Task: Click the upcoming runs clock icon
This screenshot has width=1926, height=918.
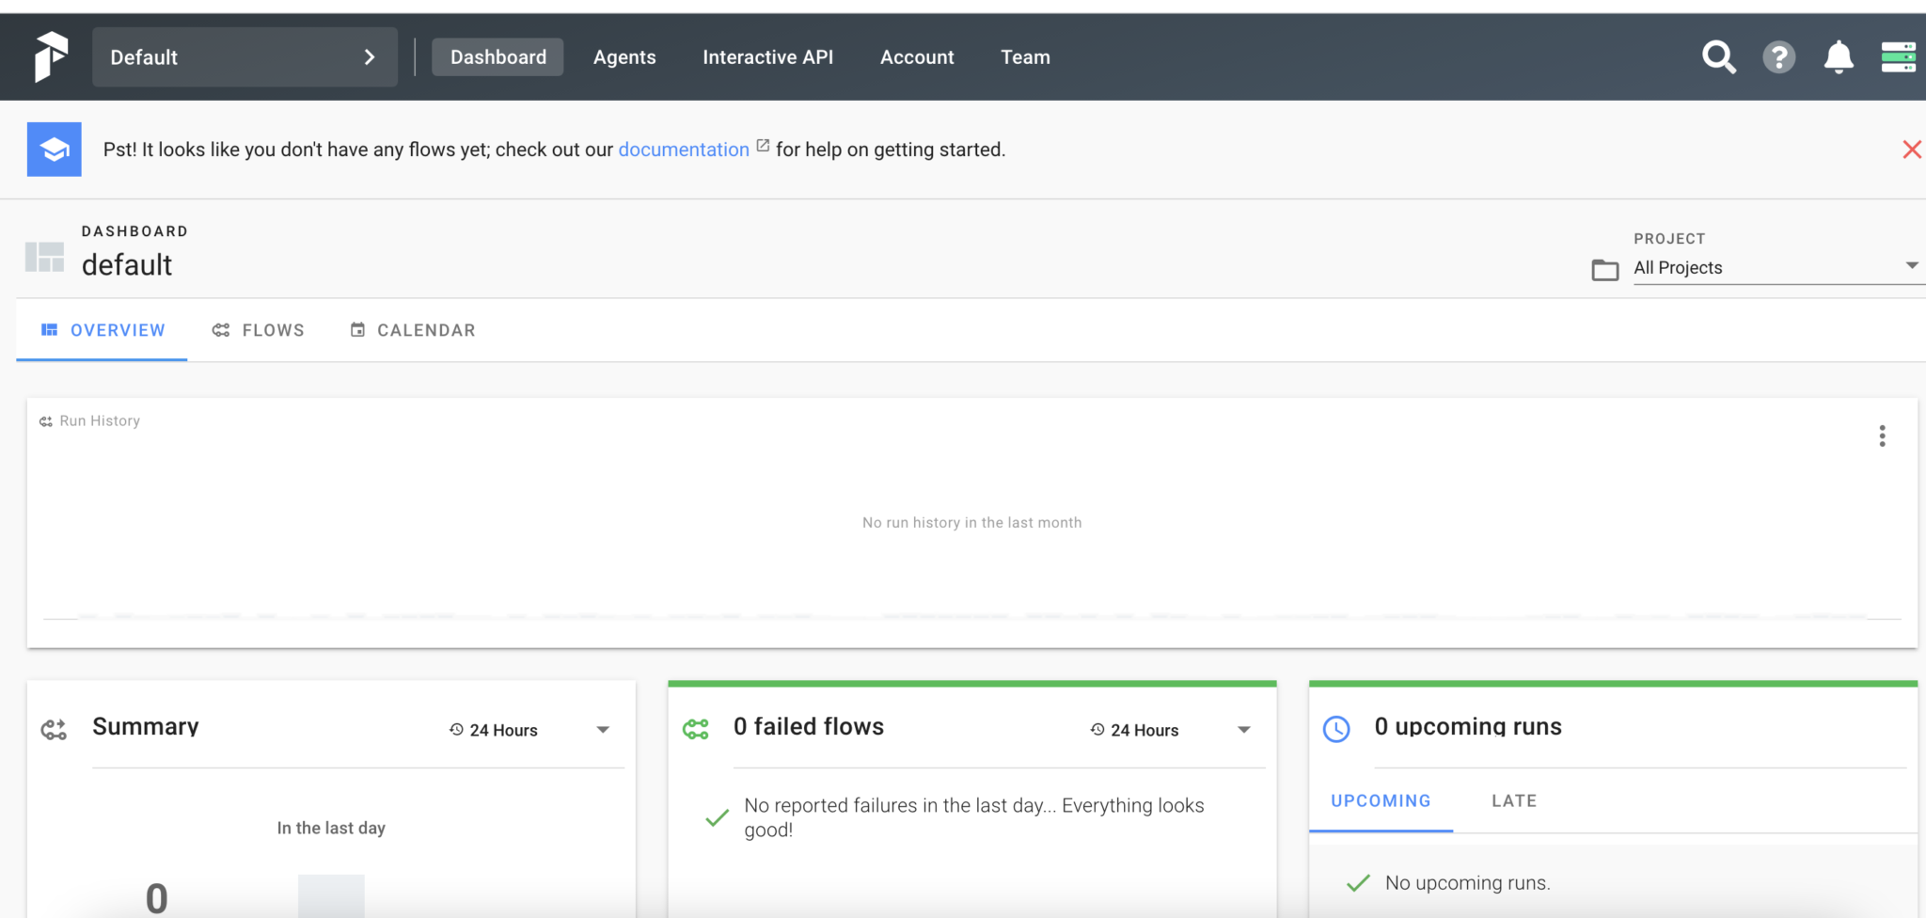Action: coord(1336,729)
